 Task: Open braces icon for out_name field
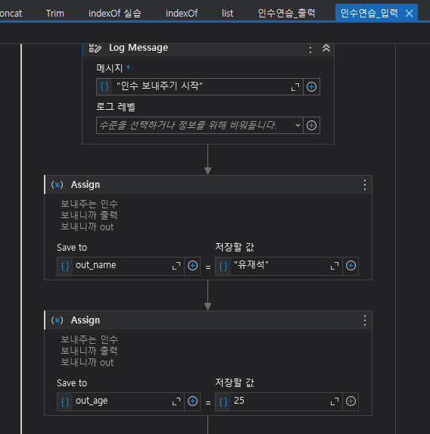pyautogui.click(x=65, y=266)
